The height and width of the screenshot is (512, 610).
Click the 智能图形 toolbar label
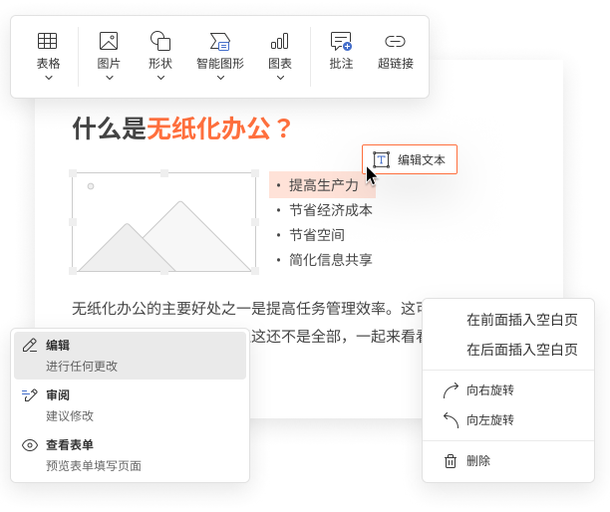(x=220, y=63)
